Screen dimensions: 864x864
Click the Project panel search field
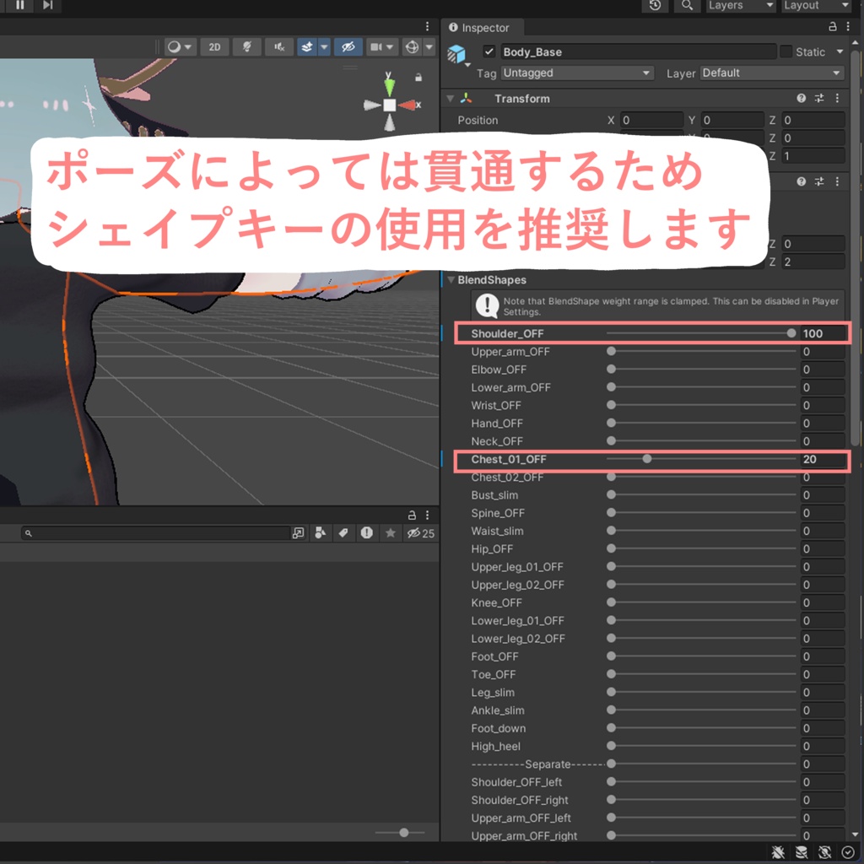tap(155, 533)
